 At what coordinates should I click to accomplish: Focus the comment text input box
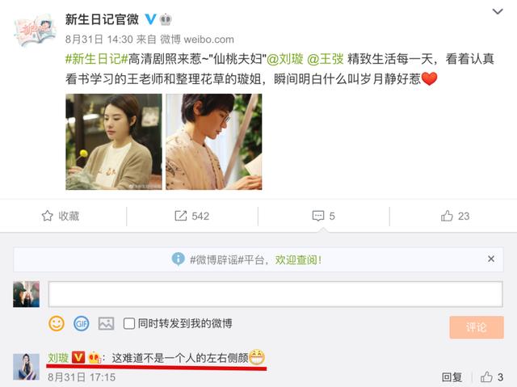pos(275,294)
